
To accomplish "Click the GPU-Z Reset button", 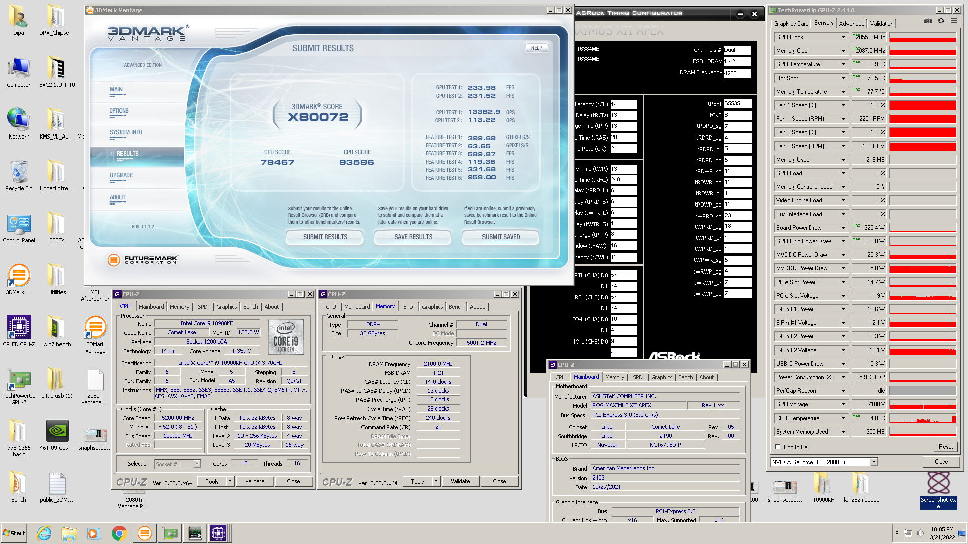I will (x=945, y=447).
